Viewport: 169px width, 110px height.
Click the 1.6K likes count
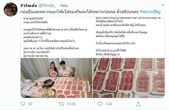(109, 104)
